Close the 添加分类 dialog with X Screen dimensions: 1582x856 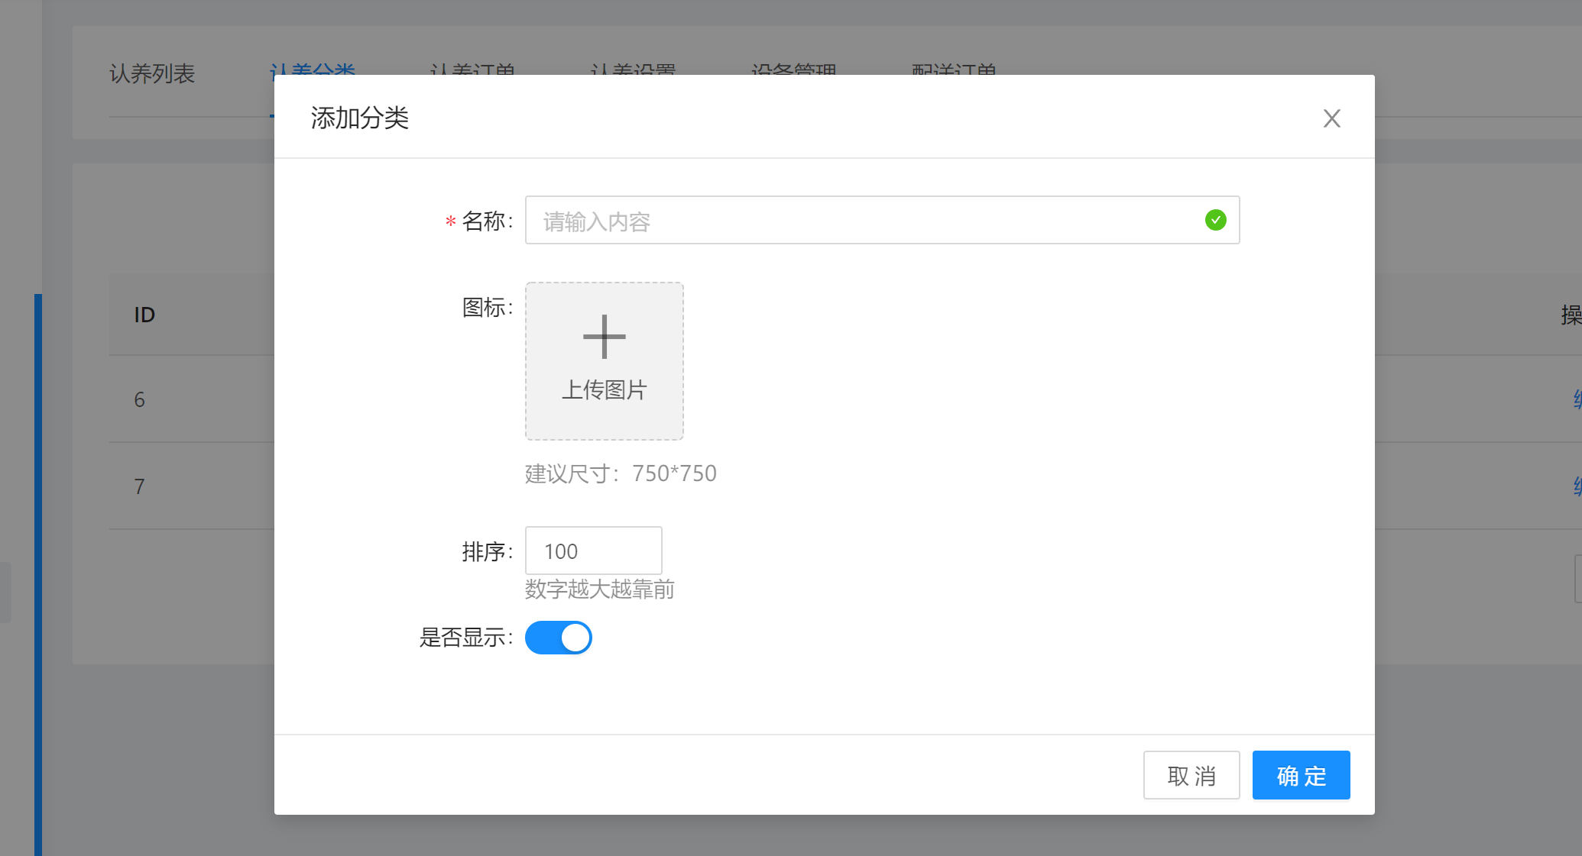coord(1331,118)
